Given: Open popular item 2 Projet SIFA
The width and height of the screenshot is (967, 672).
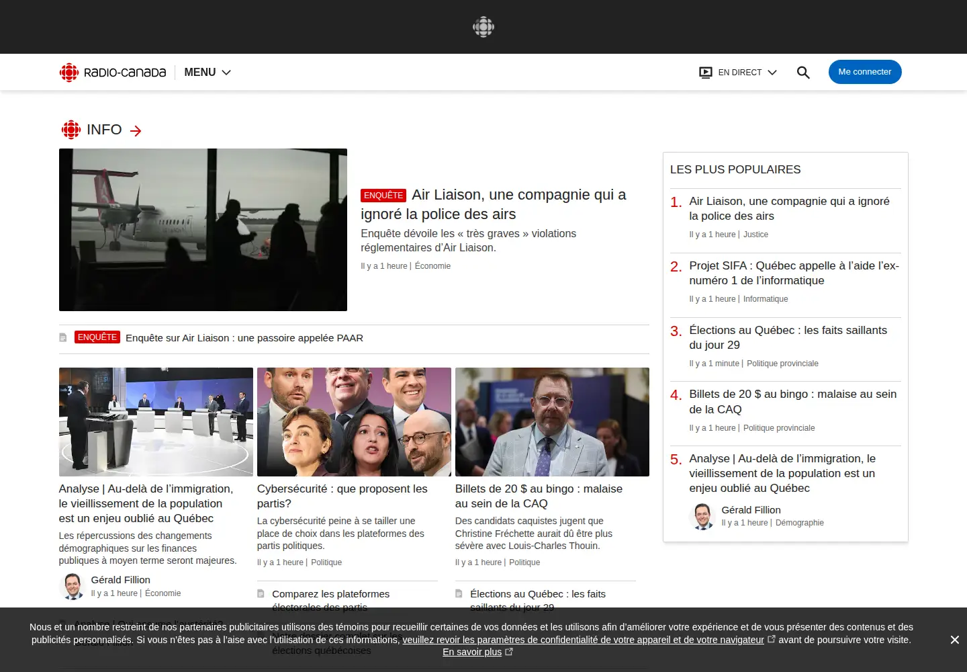Looking at the screenshot, I should coord(794,273).
